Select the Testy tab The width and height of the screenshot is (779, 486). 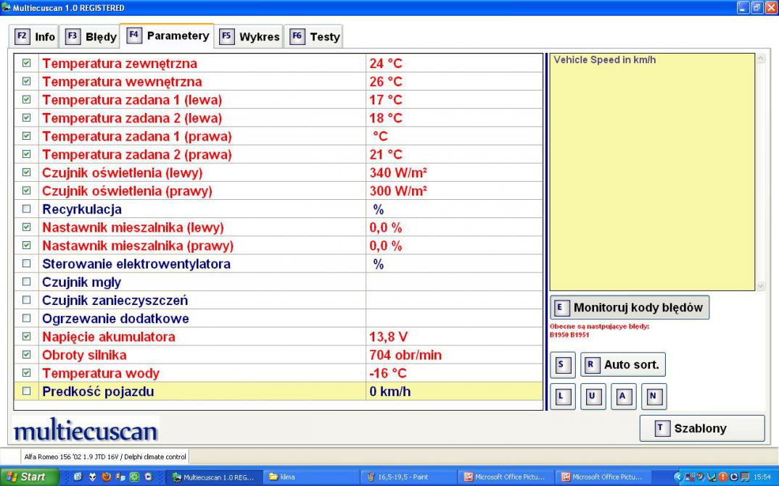coord(316,36)
